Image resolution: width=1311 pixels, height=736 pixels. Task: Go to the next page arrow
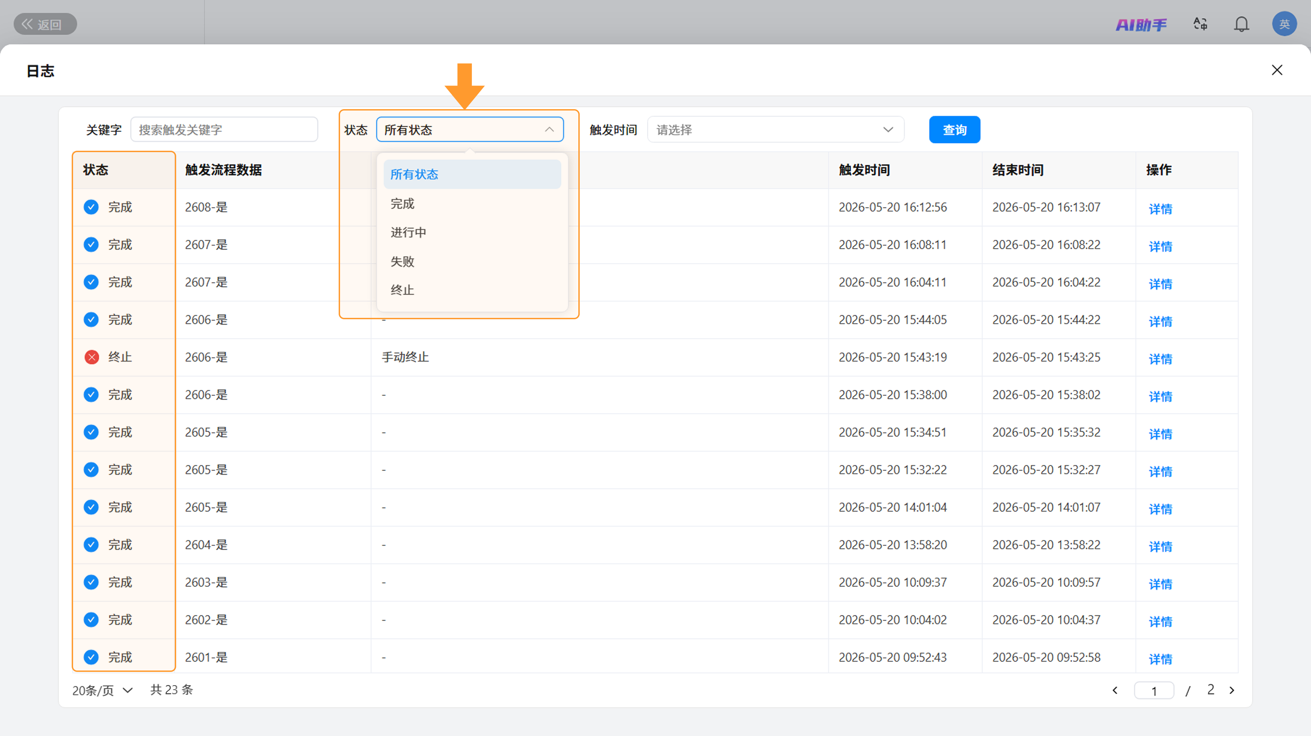1231,690
